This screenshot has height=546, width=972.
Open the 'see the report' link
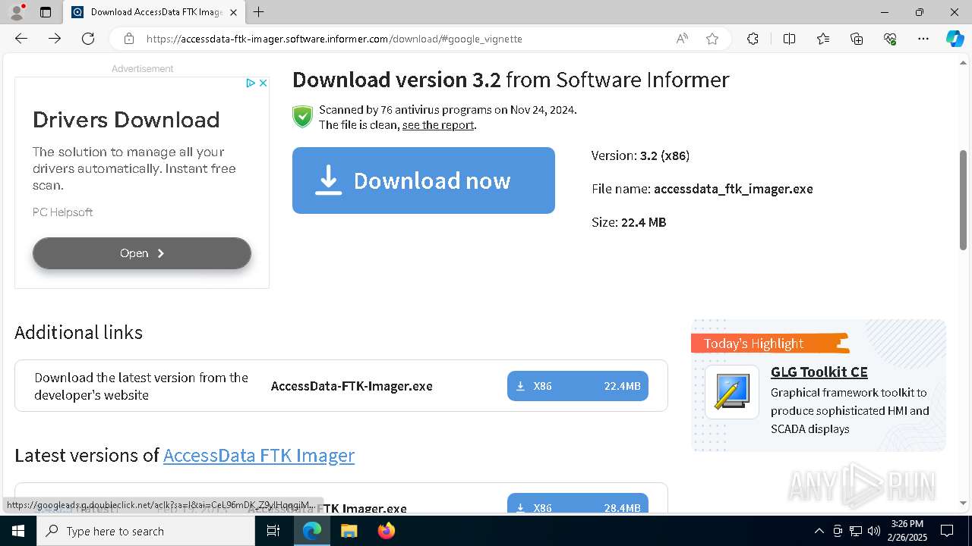tap(438, 125)
